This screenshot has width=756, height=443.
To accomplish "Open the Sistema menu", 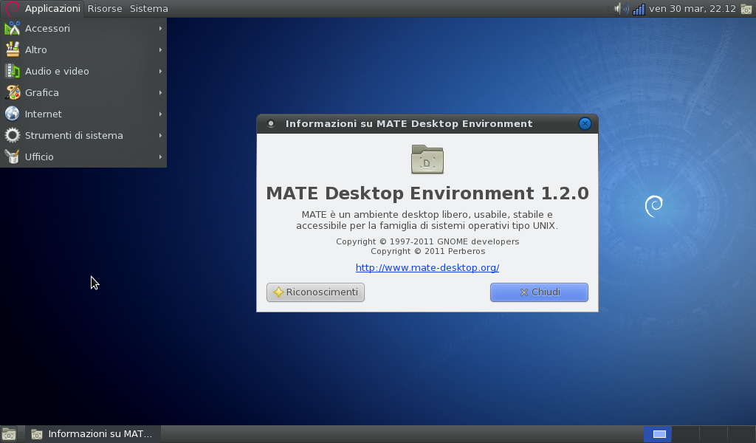I will [148, 8].
